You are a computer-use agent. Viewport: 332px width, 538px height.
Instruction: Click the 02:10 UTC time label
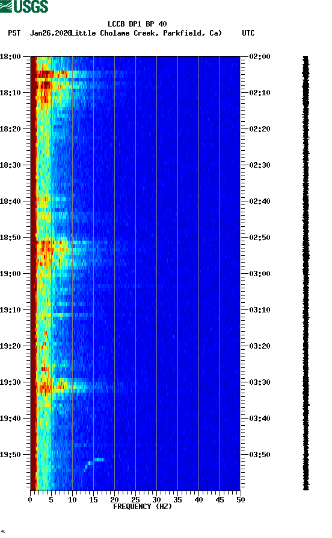(260, 93)
